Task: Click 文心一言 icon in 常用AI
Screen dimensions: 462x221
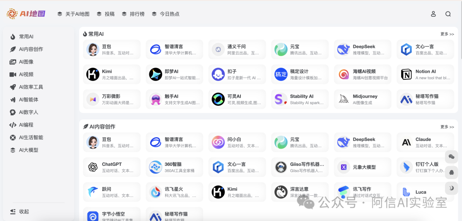Action: point(406,49)
